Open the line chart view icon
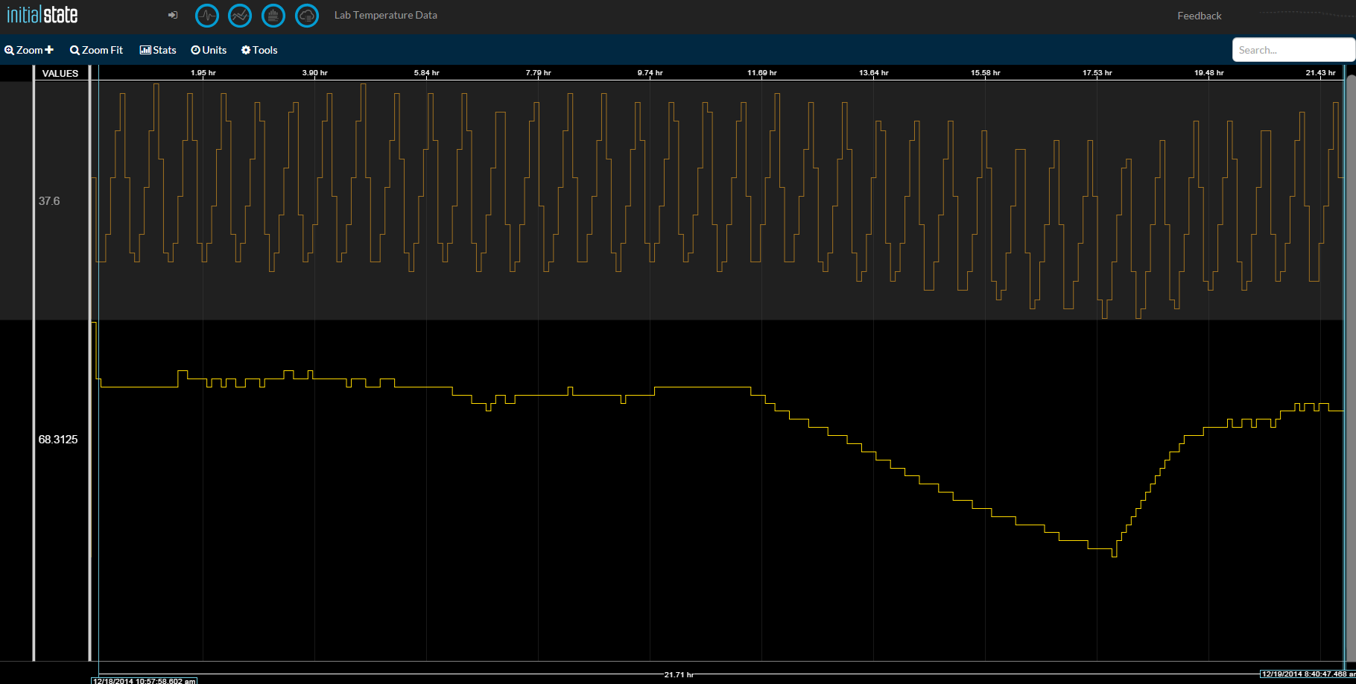This screenshot has height=684, width=1356. [240, 16]
